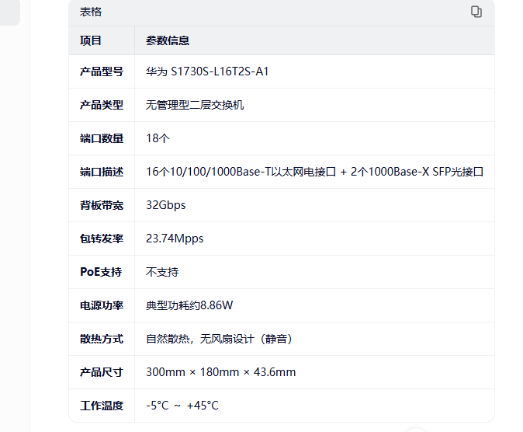Click the 无管理型二层交换机 cell
This screenshot has height=432, width=523.
(195, 105)
